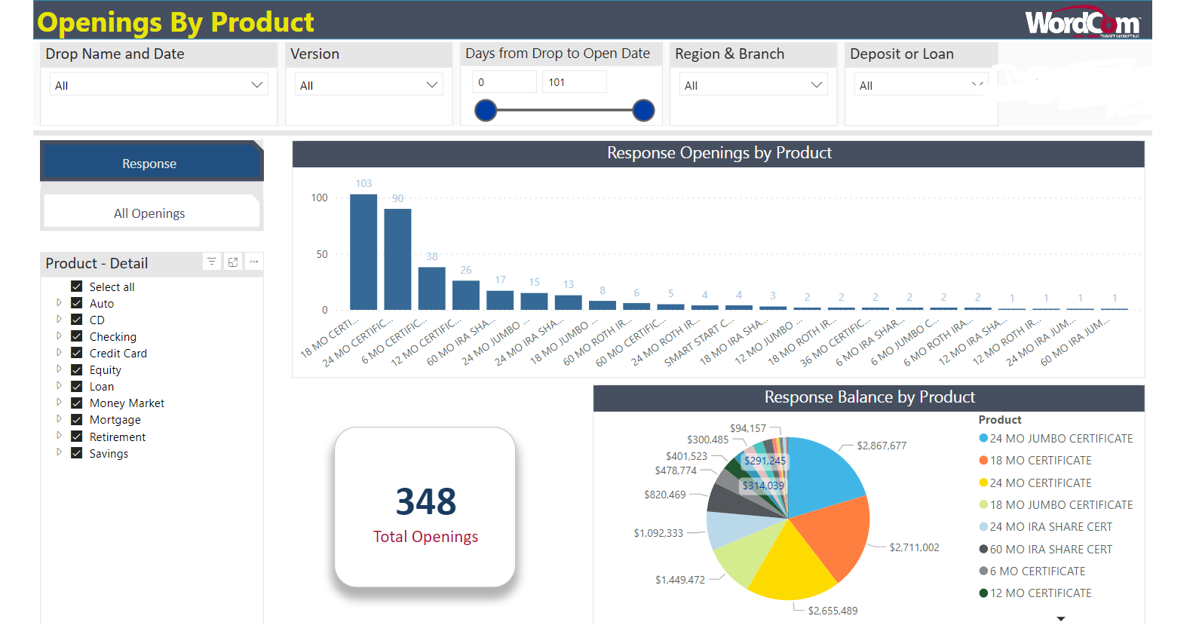The image size is (1202, 625).
Task: Open the Version dropdown
Action: [369, 85]
